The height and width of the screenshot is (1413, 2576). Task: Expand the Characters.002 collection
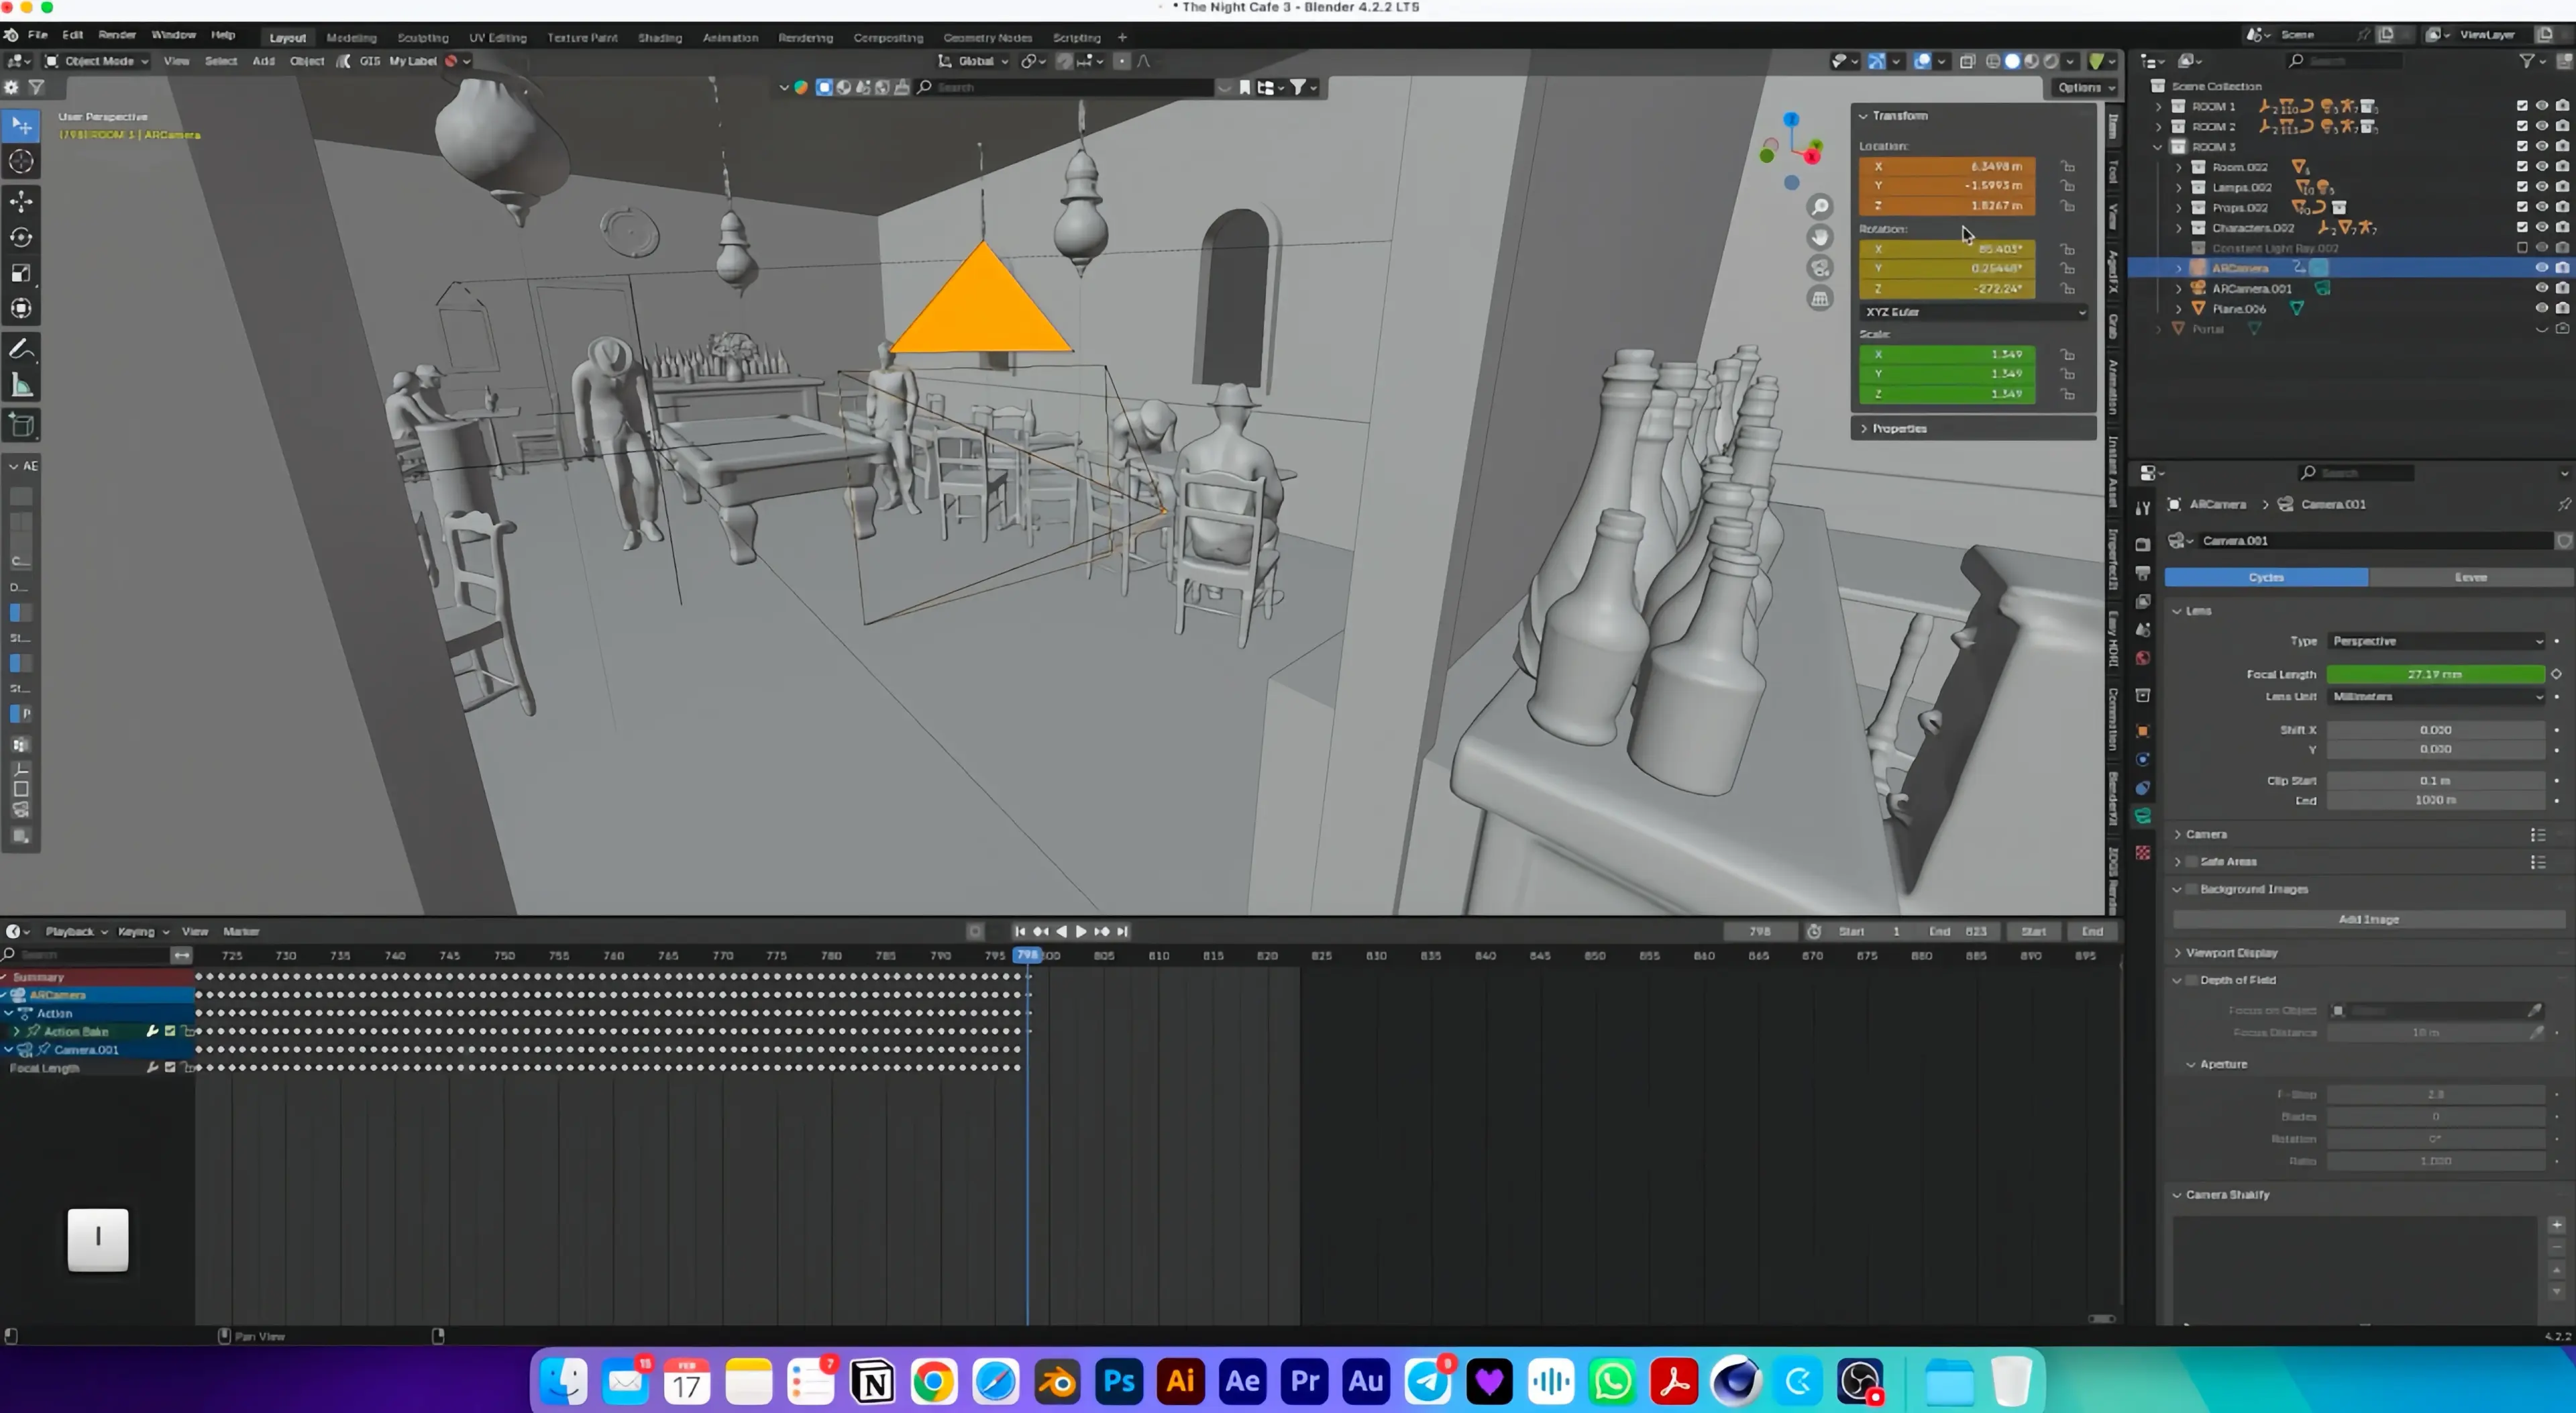(2179, 228)
